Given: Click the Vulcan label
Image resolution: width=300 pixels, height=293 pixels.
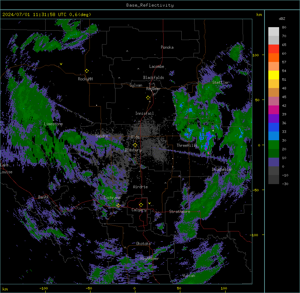Looking at the screenshot, I should pyautogui.click(x=189, y=276).
